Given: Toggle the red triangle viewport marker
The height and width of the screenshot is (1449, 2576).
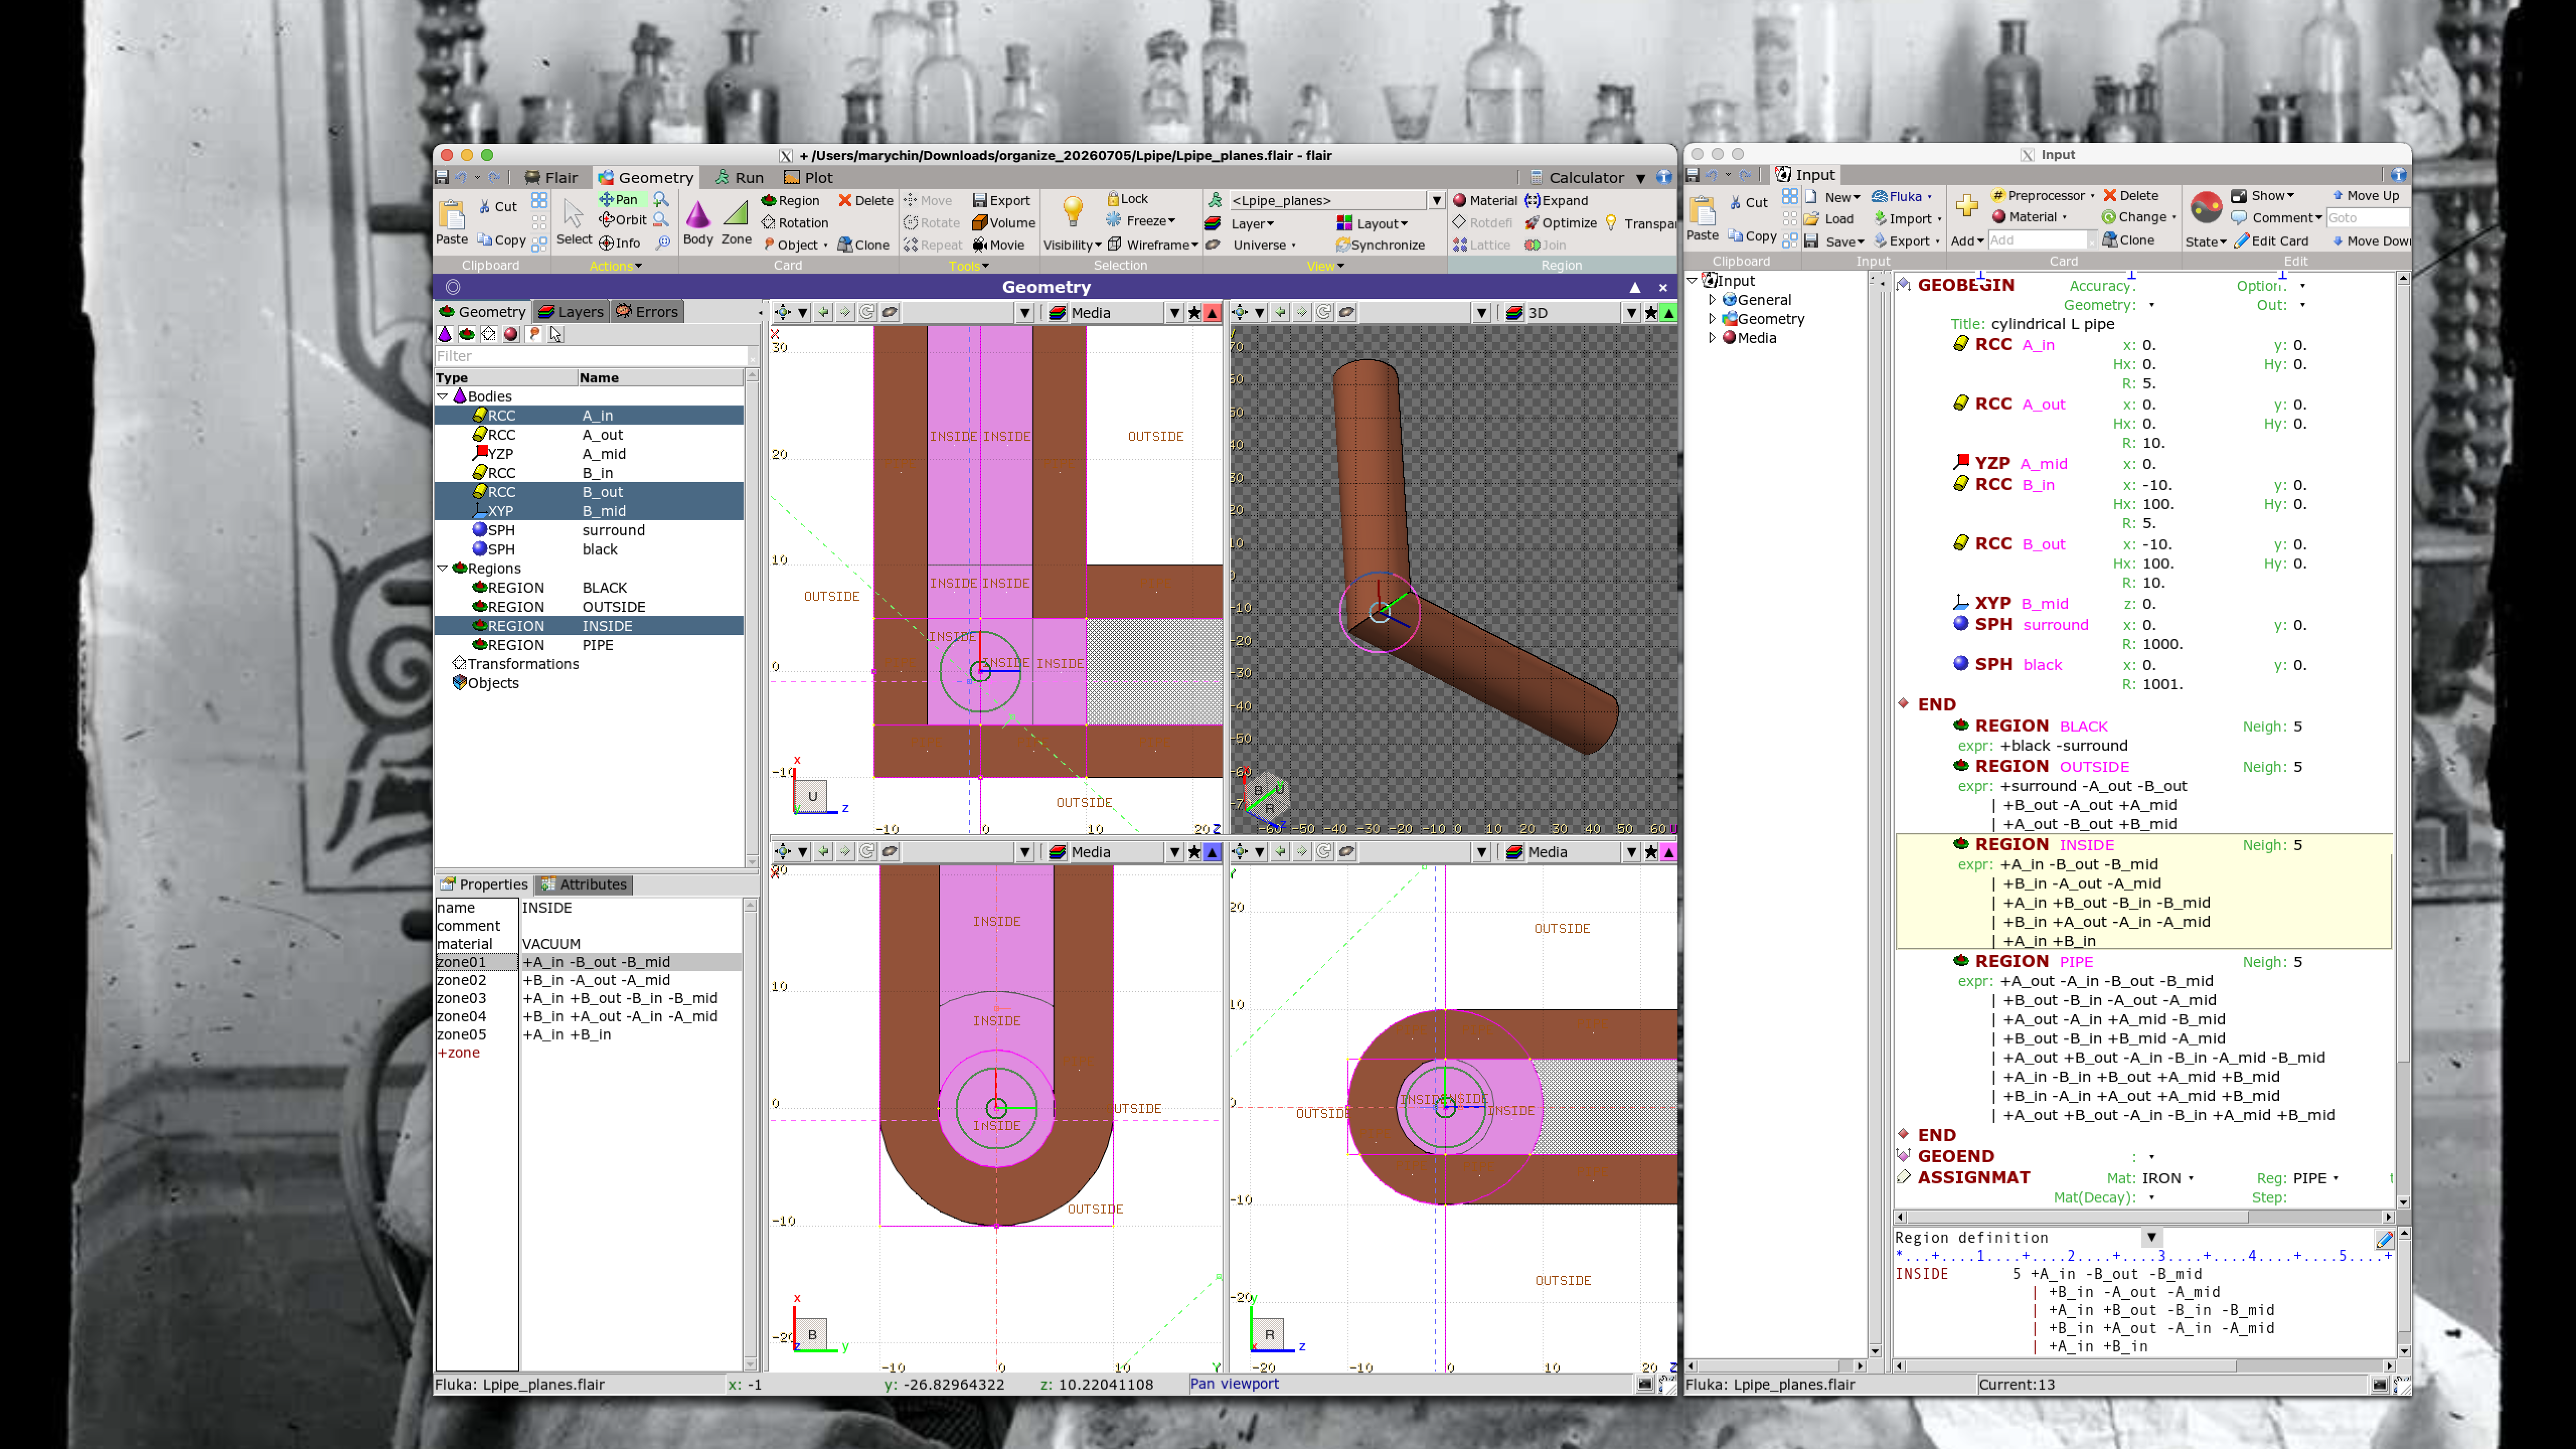Looking at the screenshot, I should (x=1212, y=313).
